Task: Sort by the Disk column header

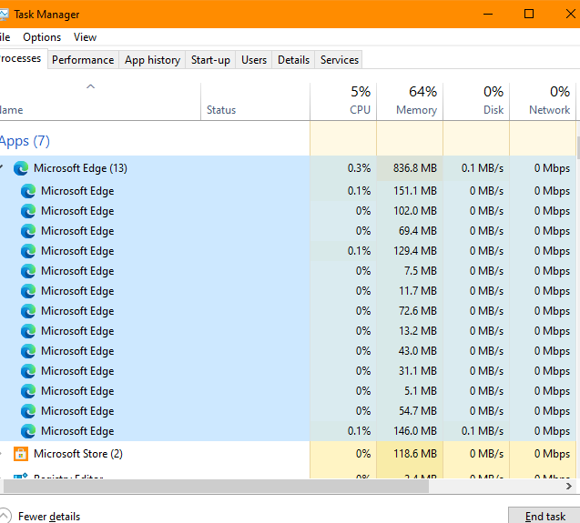Action: click(476, 101)
